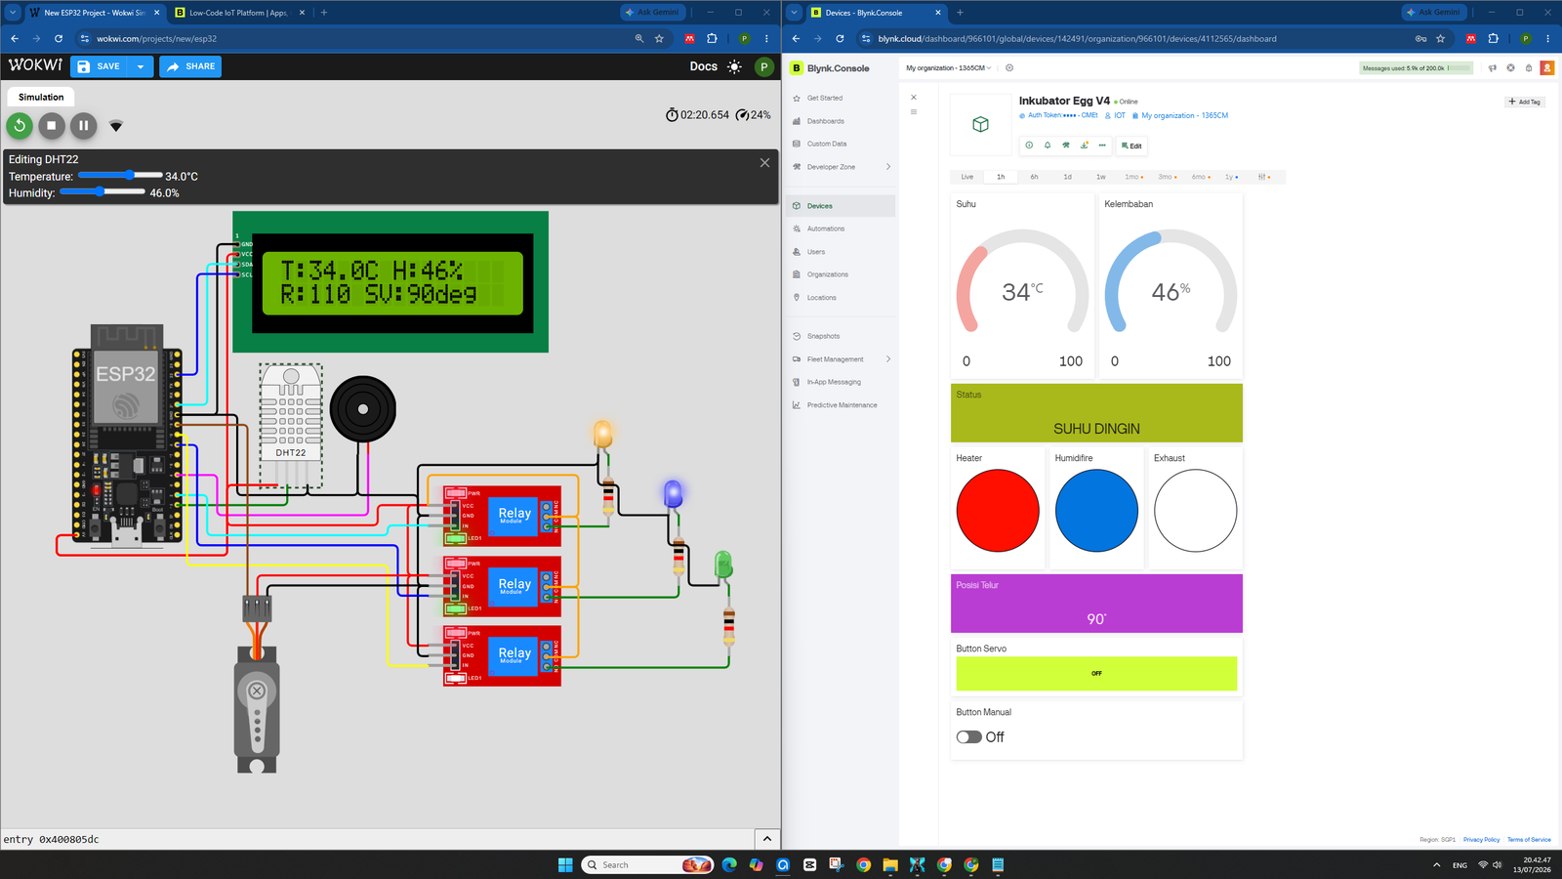Close the Blynk device view panel
This screenshot has height=879, width=1562.
[x=914, y=97]
